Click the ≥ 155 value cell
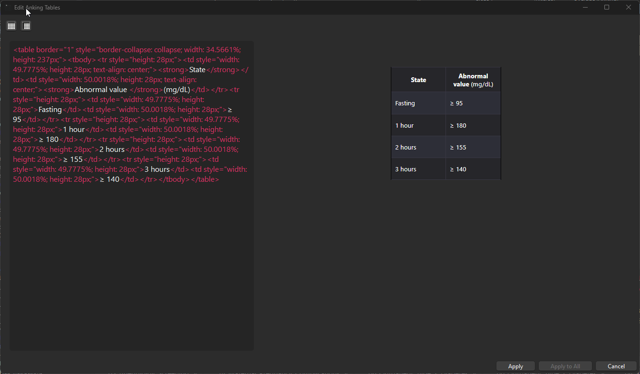The width and height of the screenshot is (640, 374). coord(473,147)
